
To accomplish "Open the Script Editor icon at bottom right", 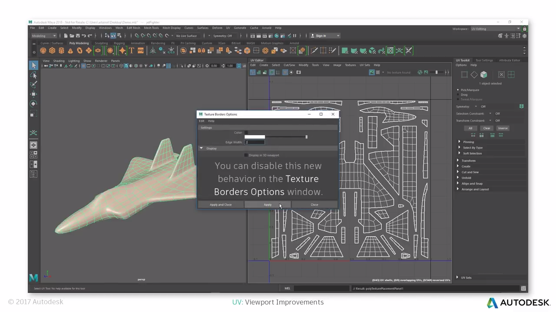I will [x=523, y=289].
